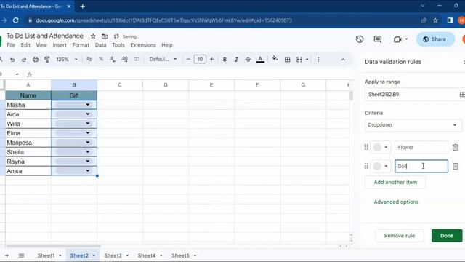Print the spreadsheet using printer icon
This screenshot has width=465, height=262.
tap(36, 60)
